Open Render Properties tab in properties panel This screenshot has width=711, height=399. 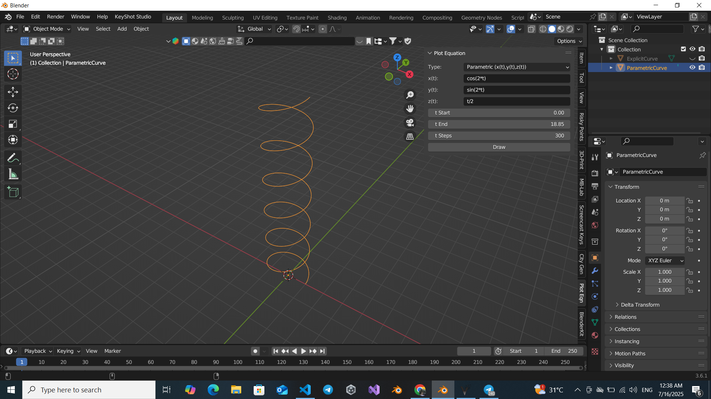click(595, 173)
